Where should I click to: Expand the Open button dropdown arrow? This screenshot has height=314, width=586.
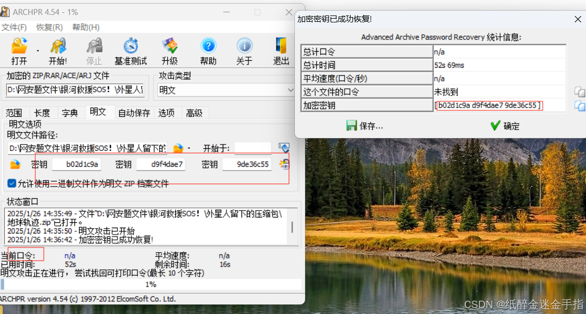pos(38,51)
